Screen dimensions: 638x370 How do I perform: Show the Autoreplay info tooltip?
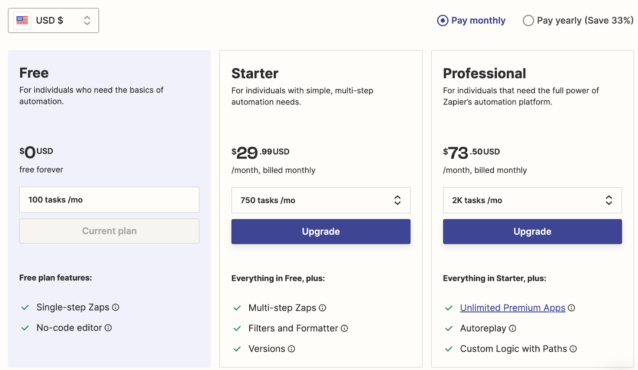point(513,328)
